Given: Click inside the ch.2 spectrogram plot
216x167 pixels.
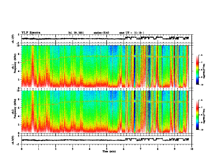Looking at the screenshot, I should click(x=107, y=112).
